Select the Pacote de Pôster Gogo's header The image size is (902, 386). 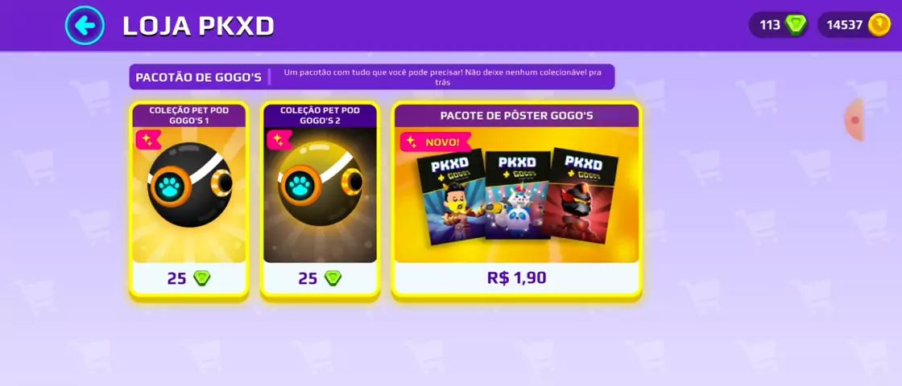[x=516, y=116]
